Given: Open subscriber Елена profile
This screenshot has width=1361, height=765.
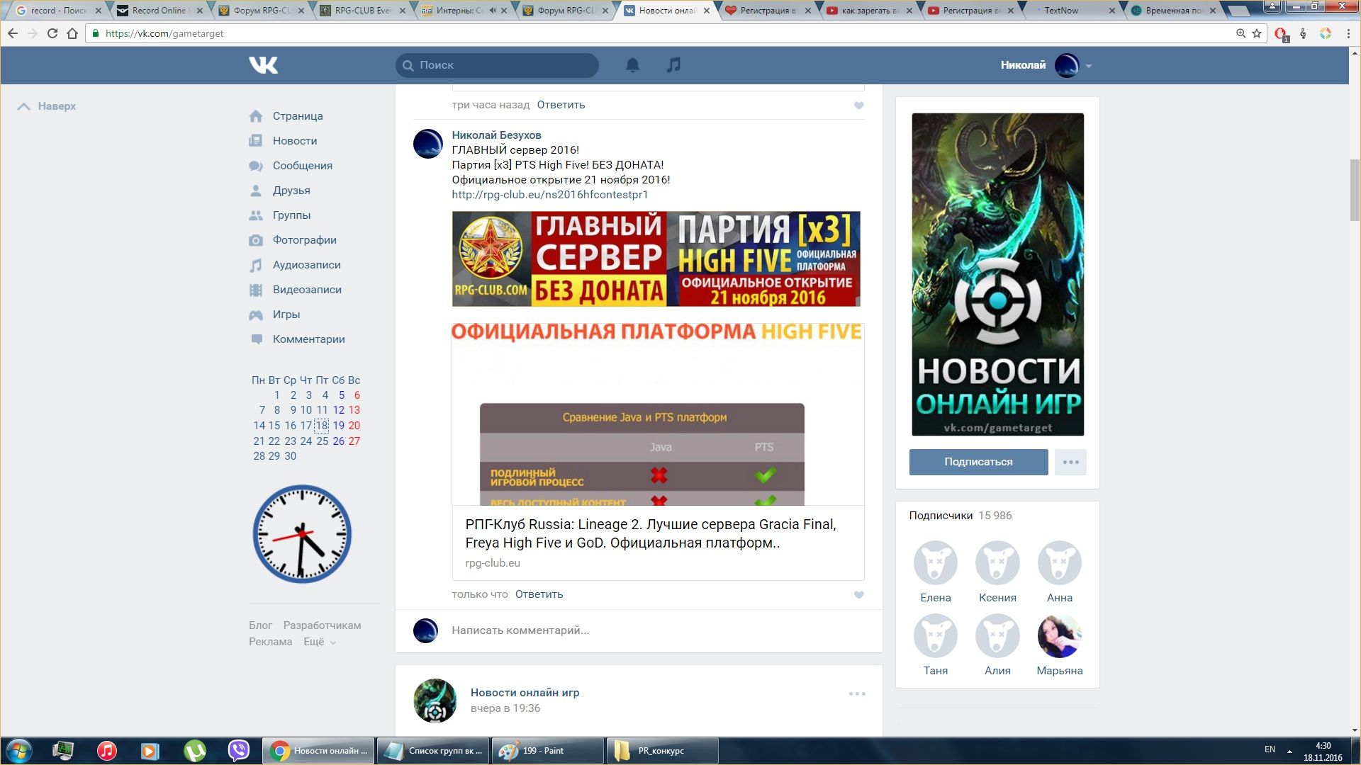Looking at the screenshot, I should [x=935, y=572].
